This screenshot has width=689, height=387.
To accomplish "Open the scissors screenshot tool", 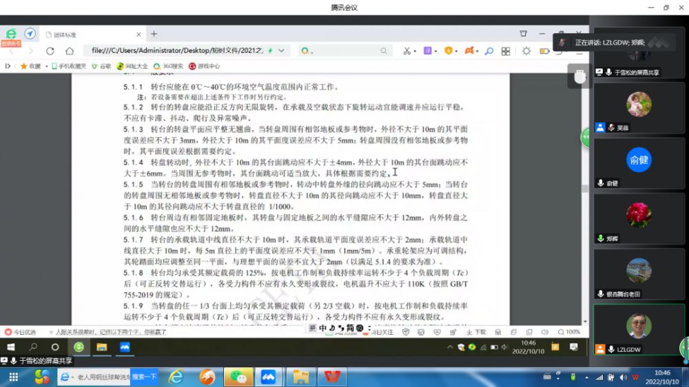I will click(407, 51).
